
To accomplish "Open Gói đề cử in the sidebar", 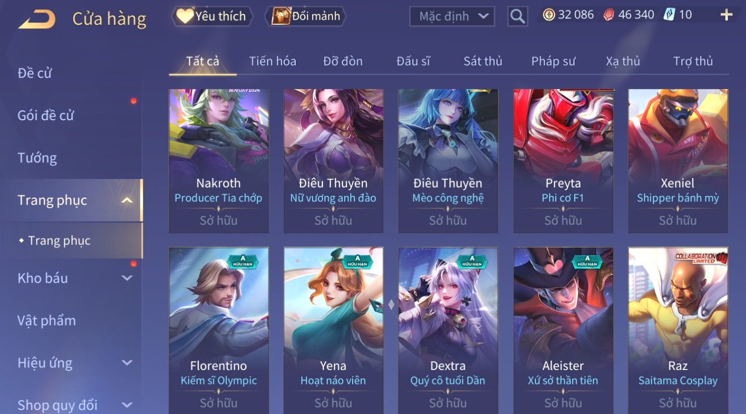I will (x=46, y=115).
